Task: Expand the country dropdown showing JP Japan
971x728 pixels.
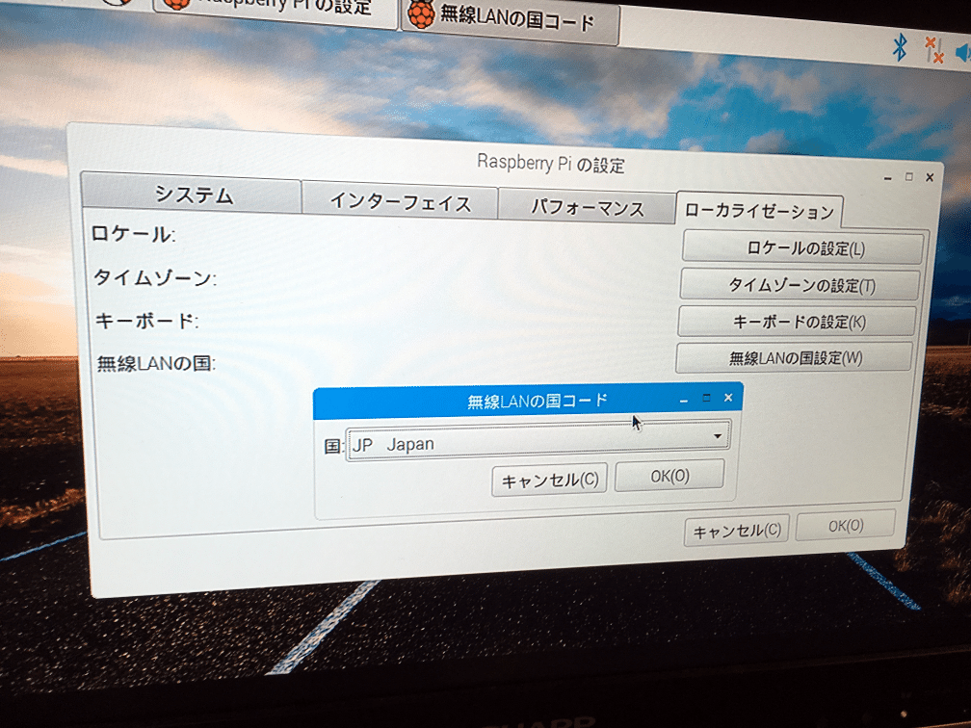Action: (x=538, y=441)
